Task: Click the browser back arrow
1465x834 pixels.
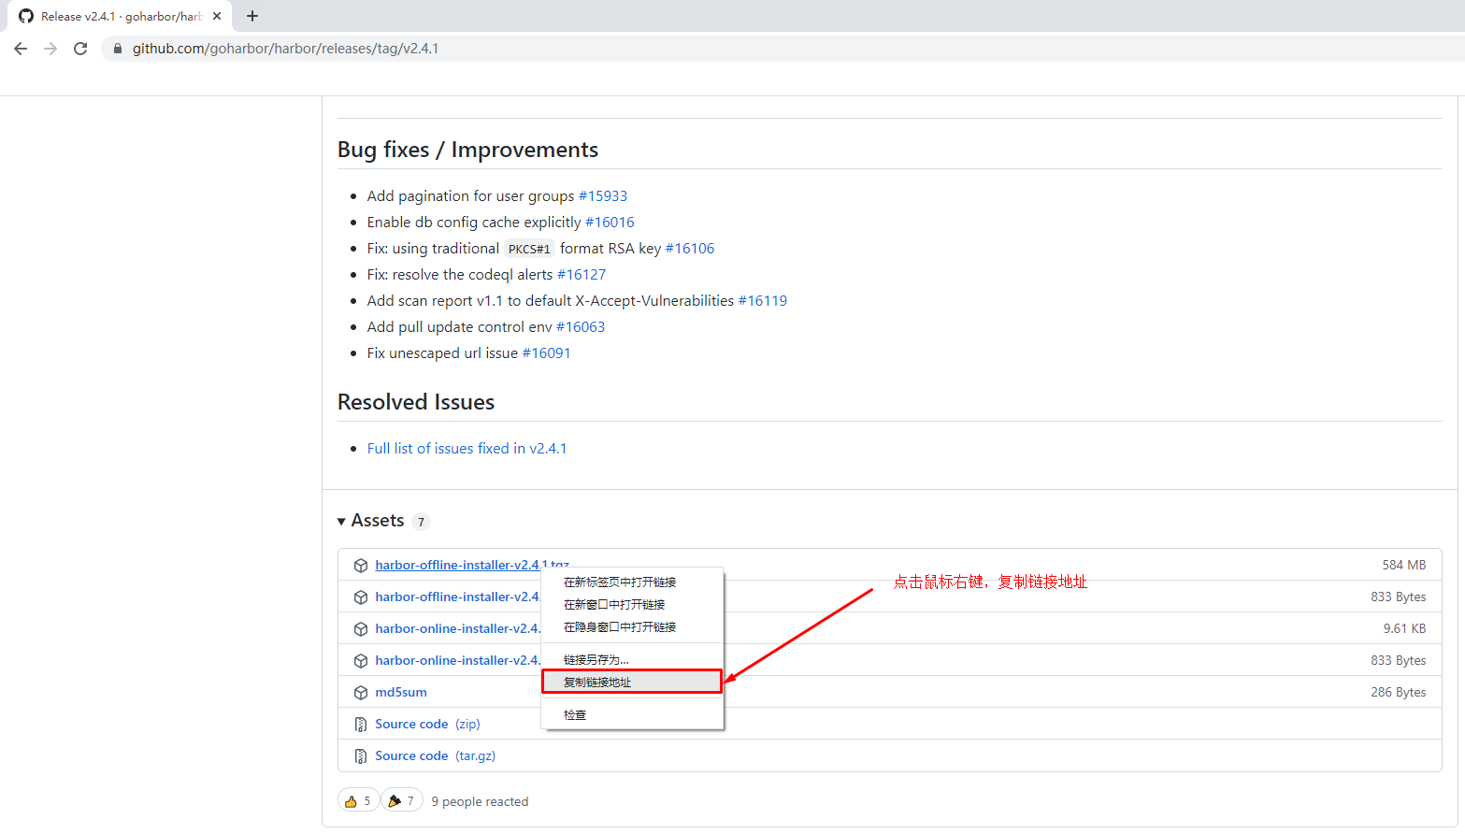Action: [21, 49]
